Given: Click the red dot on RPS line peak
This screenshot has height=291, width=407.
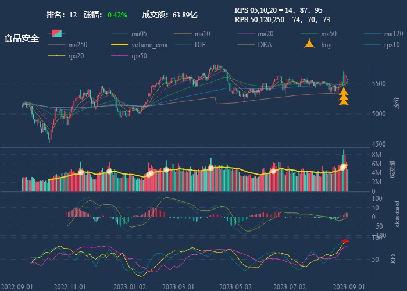Looking at the screenshot, I should [x=345, y=241].
